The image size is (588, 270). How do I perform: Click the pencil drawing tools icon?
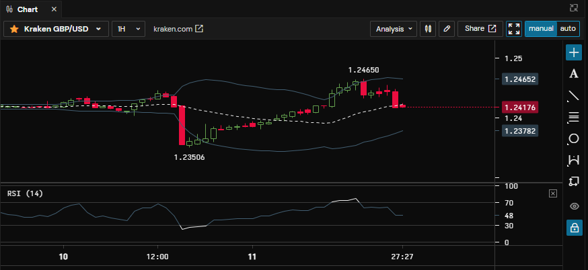447,29
